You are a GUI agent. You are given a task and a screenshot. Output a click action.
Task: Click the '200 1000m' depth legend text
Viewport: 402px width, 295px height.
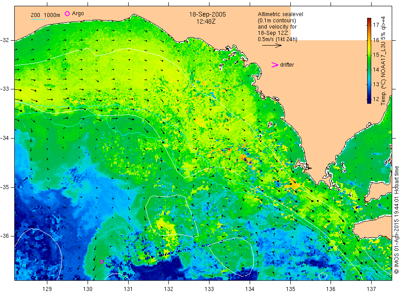click(46, 15)
